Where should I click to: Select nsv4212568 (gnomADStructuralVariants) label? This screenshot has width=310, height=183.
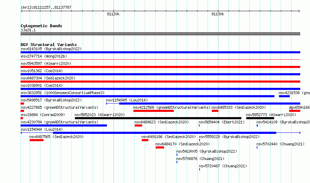click(172, 107)
